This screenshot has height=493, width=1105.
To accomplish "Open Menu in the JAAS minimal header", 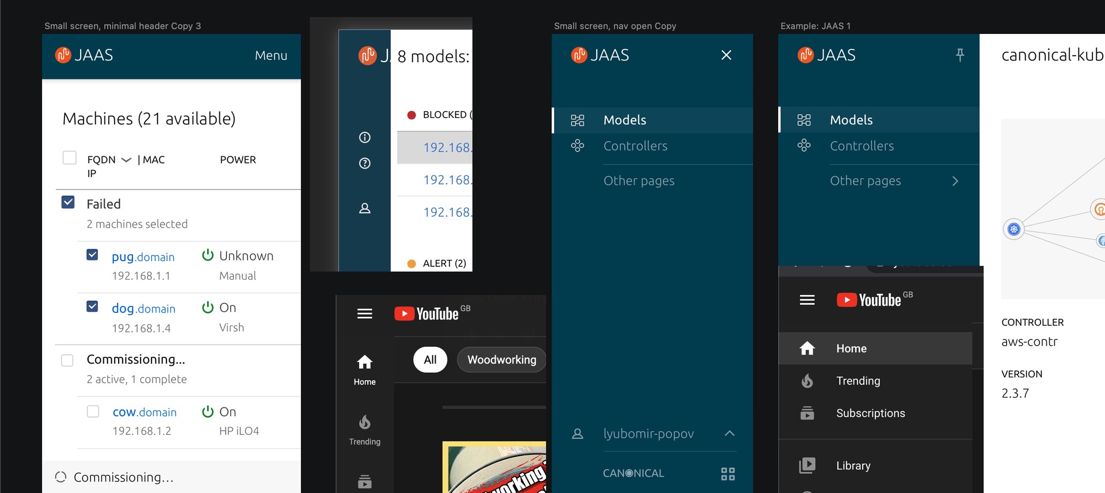I will pos(271,55).
